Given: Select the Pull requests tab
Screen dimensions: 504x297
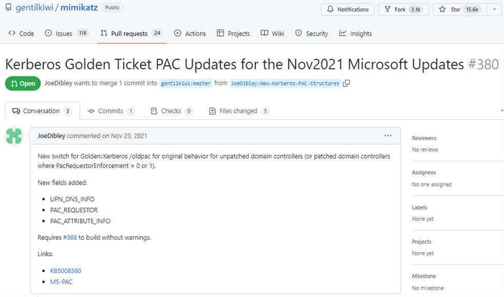Looking at the screenshot, I should (132, 34).
